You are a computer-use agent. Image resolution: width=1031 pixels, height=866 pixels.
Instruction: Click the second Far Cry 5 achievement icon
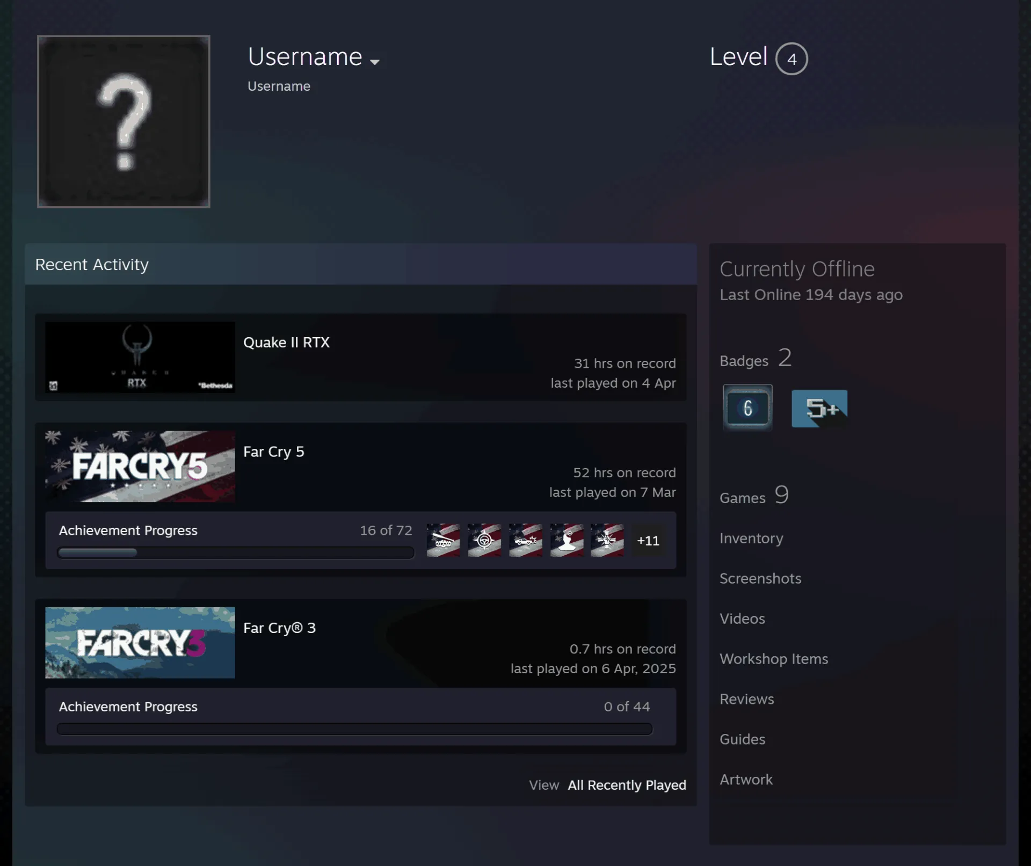(x=484, y=540)
